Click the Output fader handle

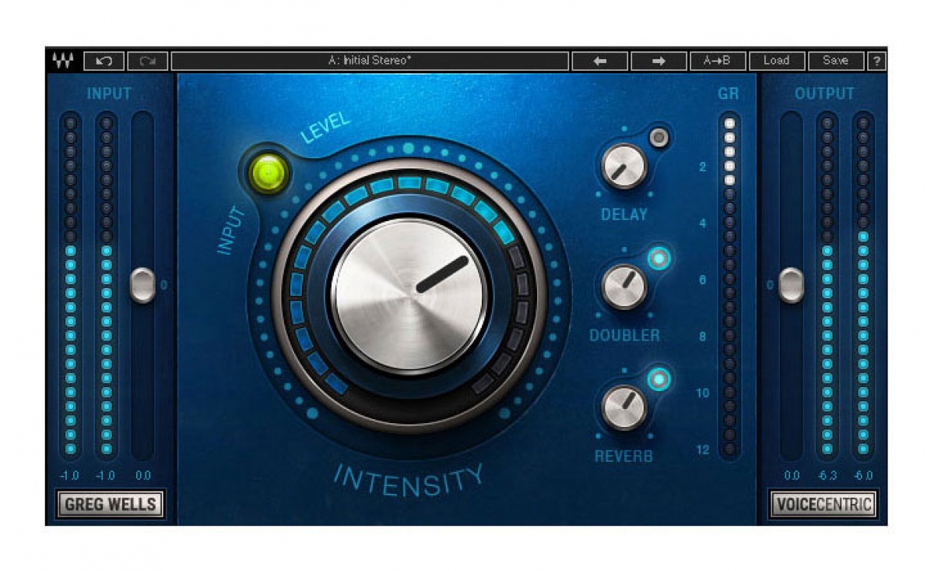pos(792,285)
